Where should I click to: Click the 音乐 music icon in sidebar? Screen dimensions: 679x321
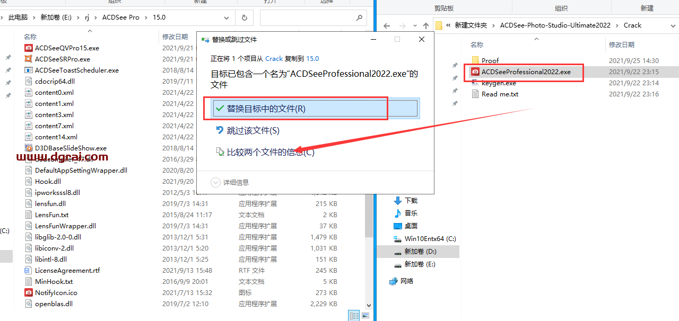(398, 213)
